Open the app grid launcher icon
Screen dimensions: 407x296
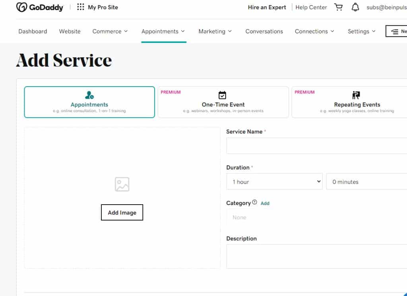80,7
